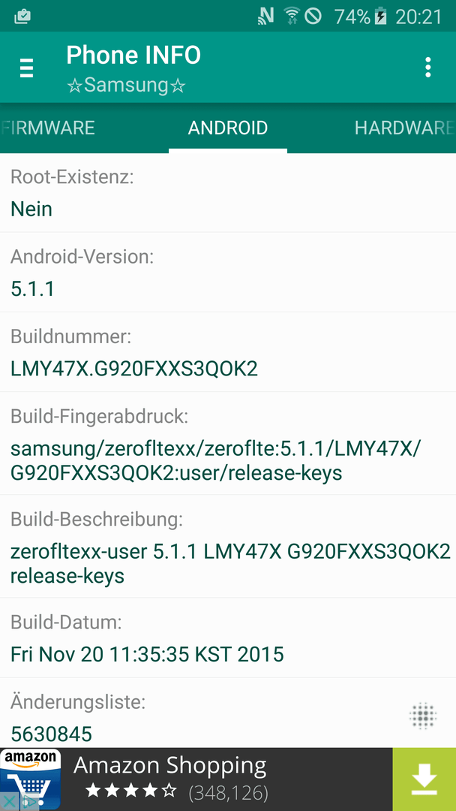Viewport: 456px width, 811px height.
Task: Tap the briefcase notification icon
Action: (x=22, y=17)
